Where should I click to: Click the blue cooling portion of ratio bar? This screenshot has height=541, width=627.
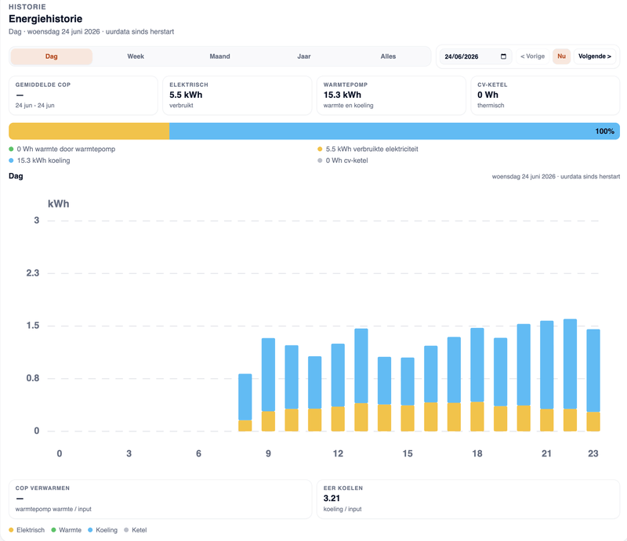click(x=394, y=131)
